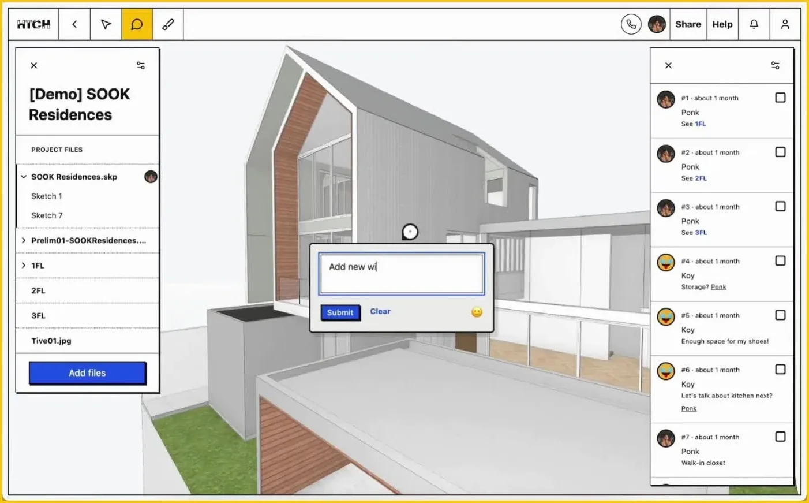
Task: Clear the comment text
Action: coord(380,311)
